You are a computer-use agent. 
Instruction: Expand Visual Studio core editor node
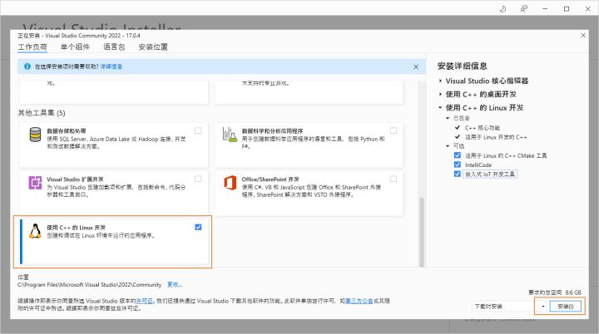440,81
